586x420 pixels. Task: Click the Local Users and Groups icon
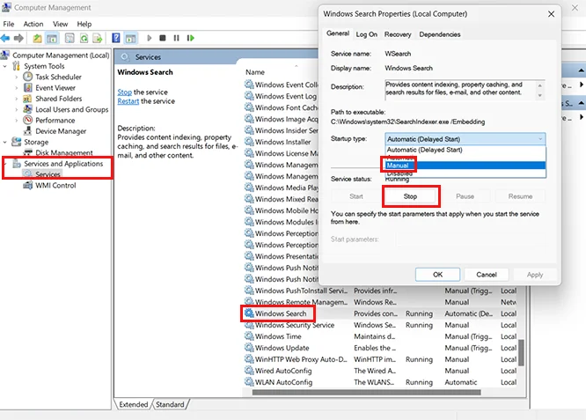click(x=27, y=109)
